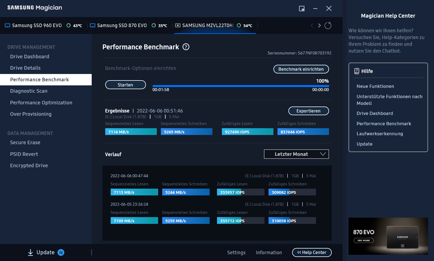Click the 310058 IOPS history bar
Screen dimensions: 434x261
click(x=292, y=221)
